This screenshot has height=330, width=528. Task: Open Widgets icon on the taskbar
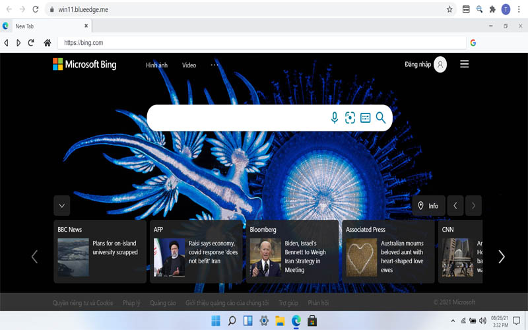point(248,321)
